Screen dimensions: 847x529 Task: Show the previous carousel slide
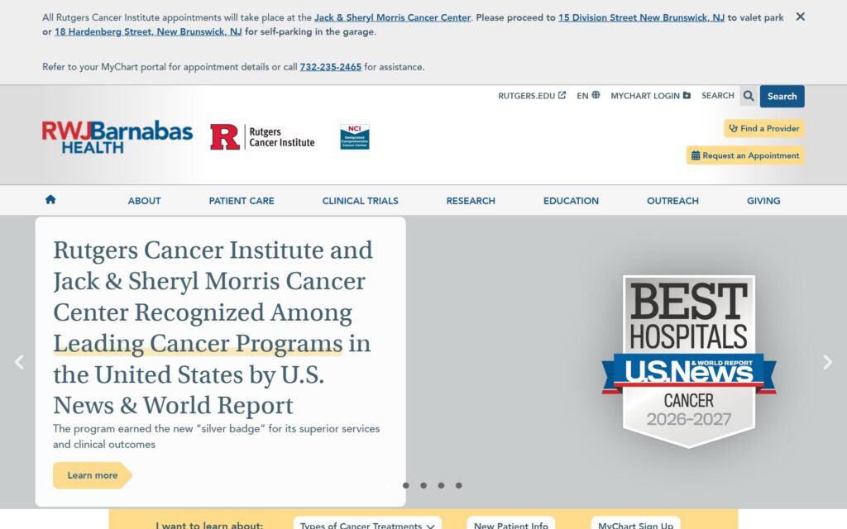click(20, 362)
